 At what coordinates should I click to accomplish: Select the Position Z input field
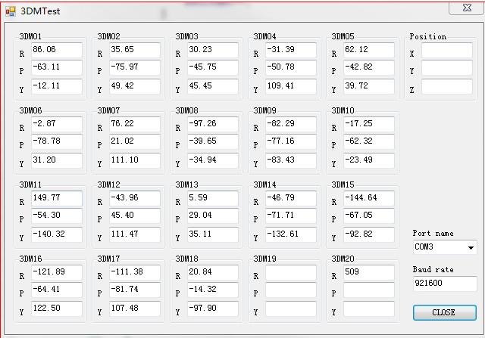446,87
